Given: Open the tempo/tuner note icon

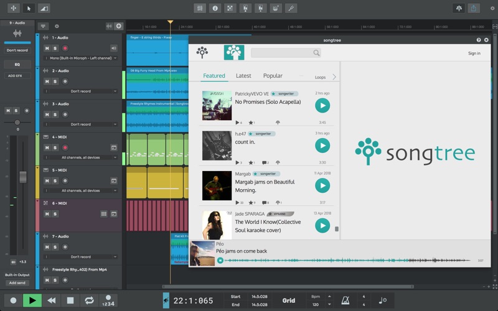Looking at the screenshot, I should click(383, 300).
